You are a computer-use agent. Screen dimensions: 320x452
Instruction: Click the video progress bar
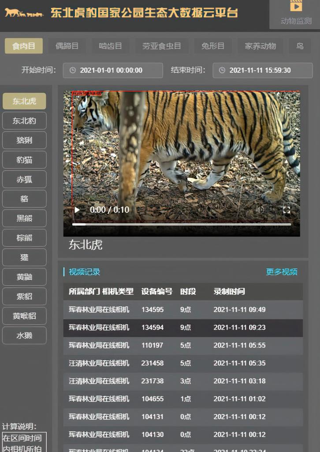(x=182, y=224)
